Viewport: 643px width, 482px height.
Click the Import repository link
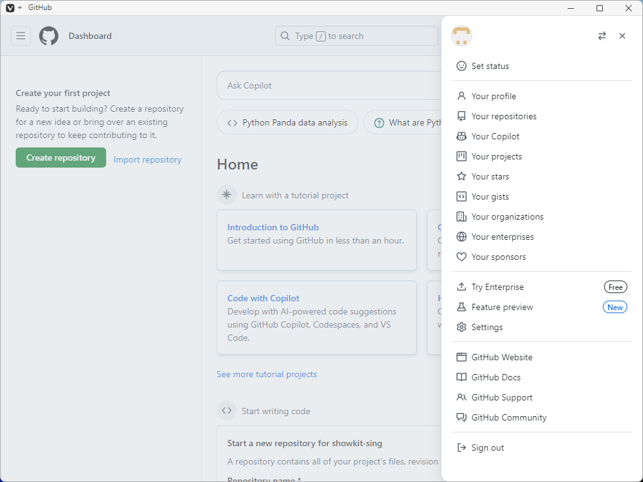click(x=148, y=159)
